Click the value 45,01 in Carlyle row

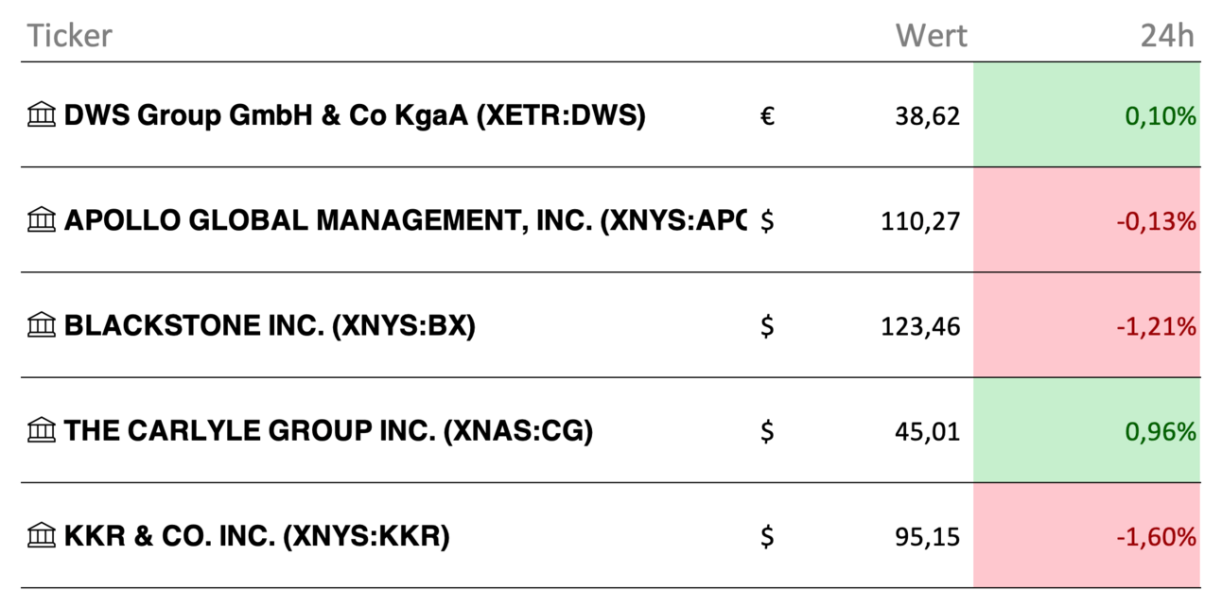click(x=927, y=431)
